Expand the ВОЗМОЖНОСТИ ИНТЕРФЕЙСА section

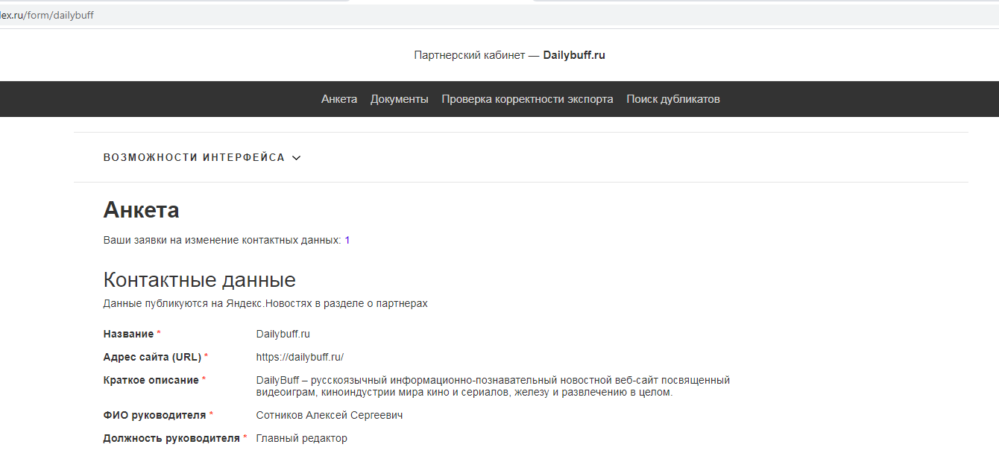tap(202, 157)
